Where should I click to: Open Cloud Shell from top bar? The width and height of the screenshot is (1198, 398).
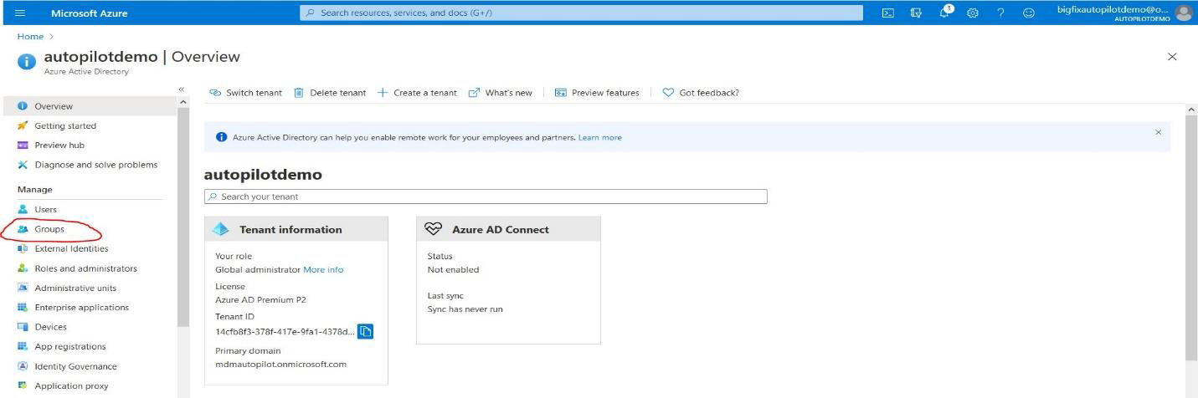(x=889, y=13)
